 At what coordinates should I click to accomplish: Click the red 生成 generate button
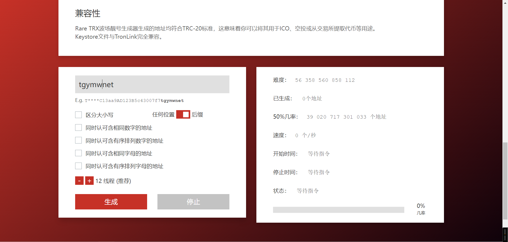click(111, 202)
